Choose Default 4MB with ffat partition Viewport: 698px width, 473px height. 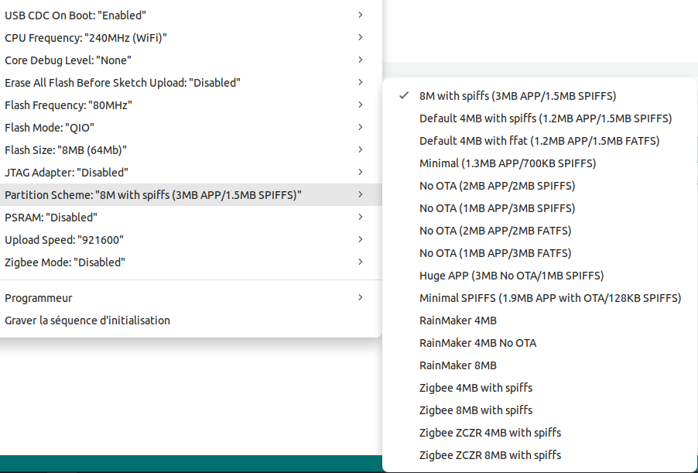[x=539, y=141]
